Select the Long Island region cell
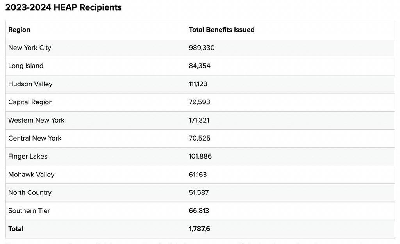Viewport: 400px width, 244px height. (x=26, y=66)
